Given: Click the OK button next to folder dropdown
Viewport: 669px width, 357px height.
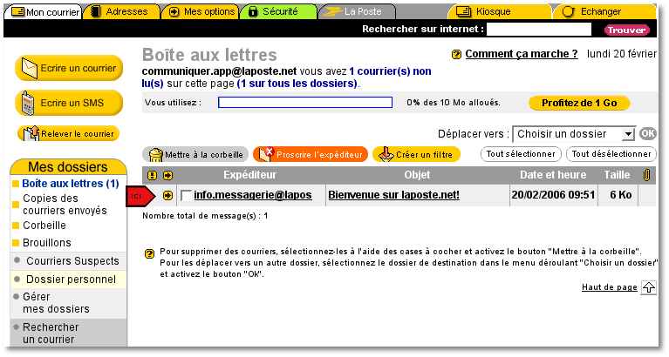Looking at the screenshot, I should (647, 134).
